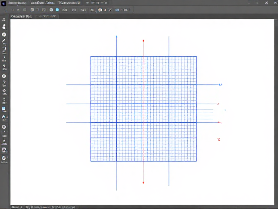Select the white filled circle tool in the left sidebar
The width and height of the screenshot is (278, 209).
point(4,34)
